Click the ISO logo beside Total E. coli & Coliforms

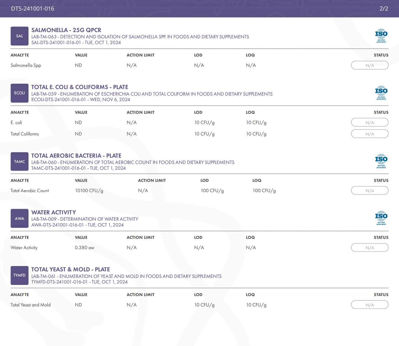click(381, 93)
